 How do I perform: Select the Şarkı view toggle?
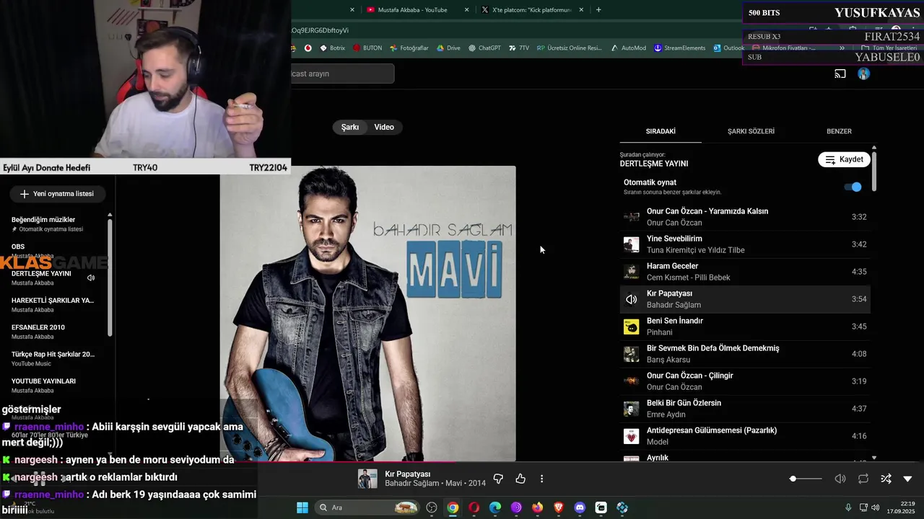(350, 127)
